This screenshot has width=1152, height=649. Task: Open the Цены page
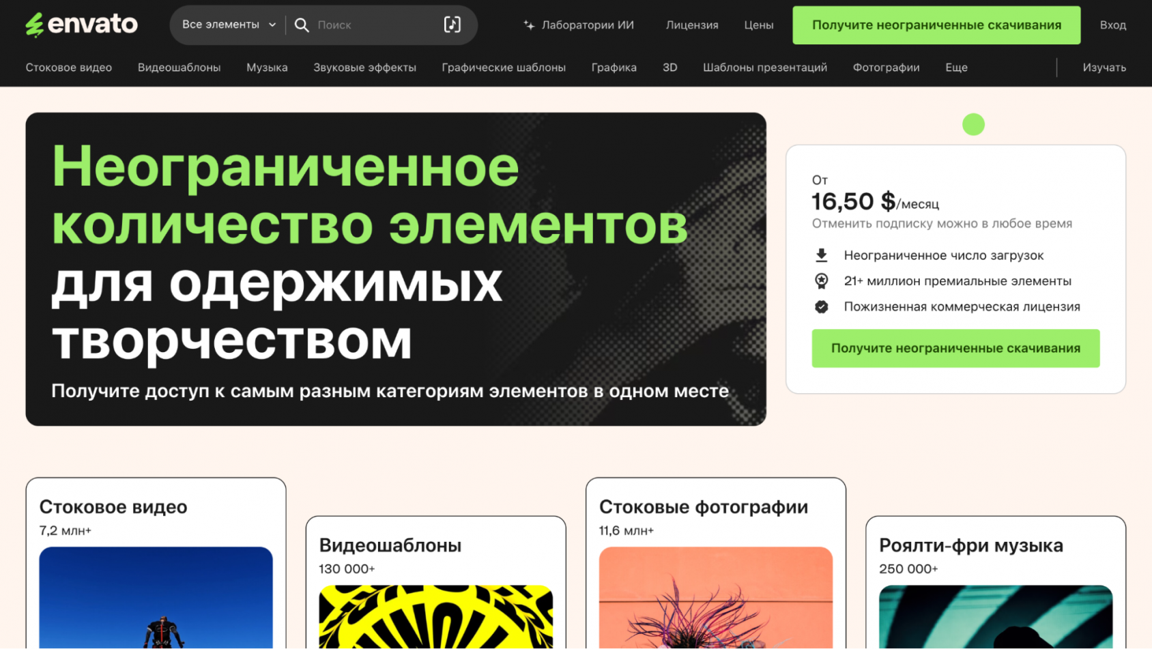(759, 25)
